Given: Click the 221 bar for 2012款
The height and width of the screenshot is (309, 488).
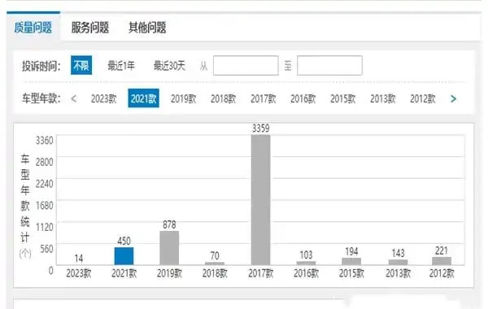Looking at the screenshot, I should pos(442,261).
